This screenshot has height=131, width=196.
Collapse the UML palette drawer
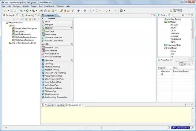point(57,44)
